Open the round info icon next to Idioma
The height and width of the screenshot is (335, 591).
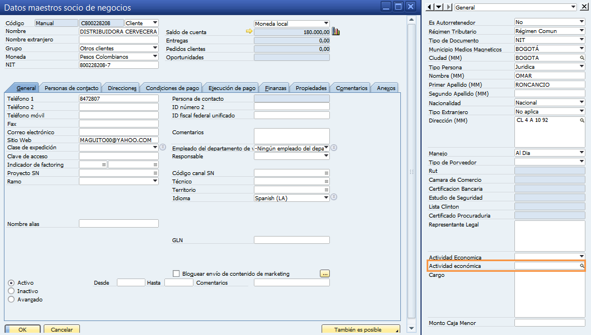[334, 197]
